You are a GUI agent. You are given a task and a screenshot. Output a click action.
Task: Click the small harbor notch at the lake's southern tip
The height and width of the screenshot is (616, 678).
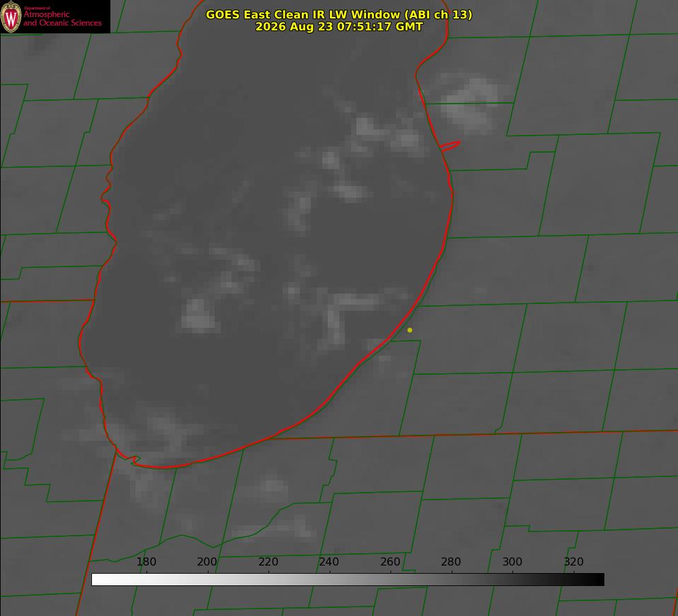point(135,461)
